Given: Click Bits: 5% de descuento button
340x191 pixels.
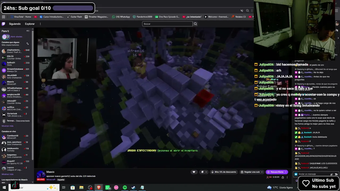Looking at the screenshot, I should pyautogui.click(x=224, y=172).
